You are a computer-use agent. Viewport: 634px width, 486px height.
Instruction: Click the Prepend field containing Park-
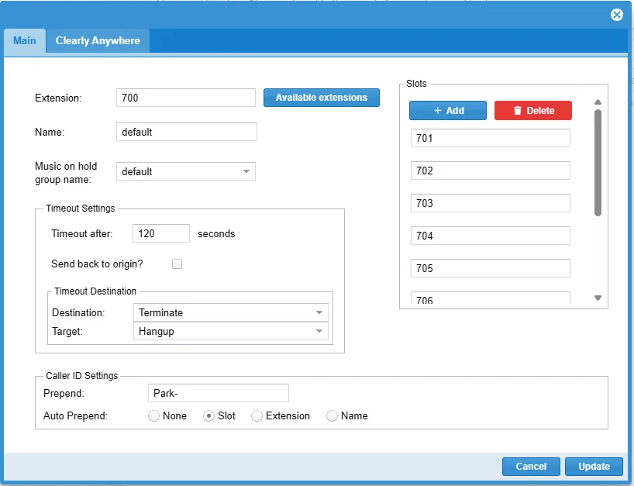click(x=219, y=393)
